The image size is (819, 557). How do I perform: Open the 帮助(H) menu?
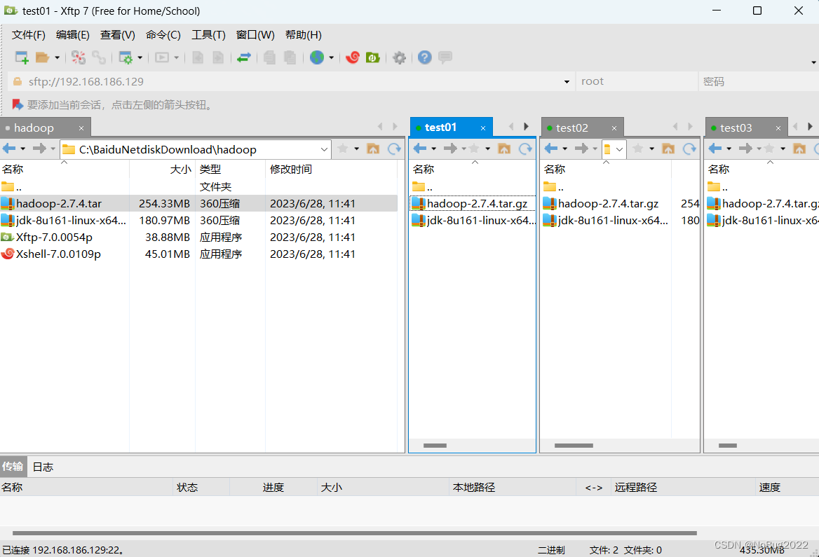[304, 35]
